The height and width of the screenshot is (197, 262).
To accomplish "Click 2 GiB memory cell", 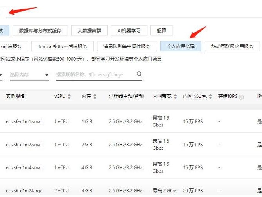I will [87, 145].
